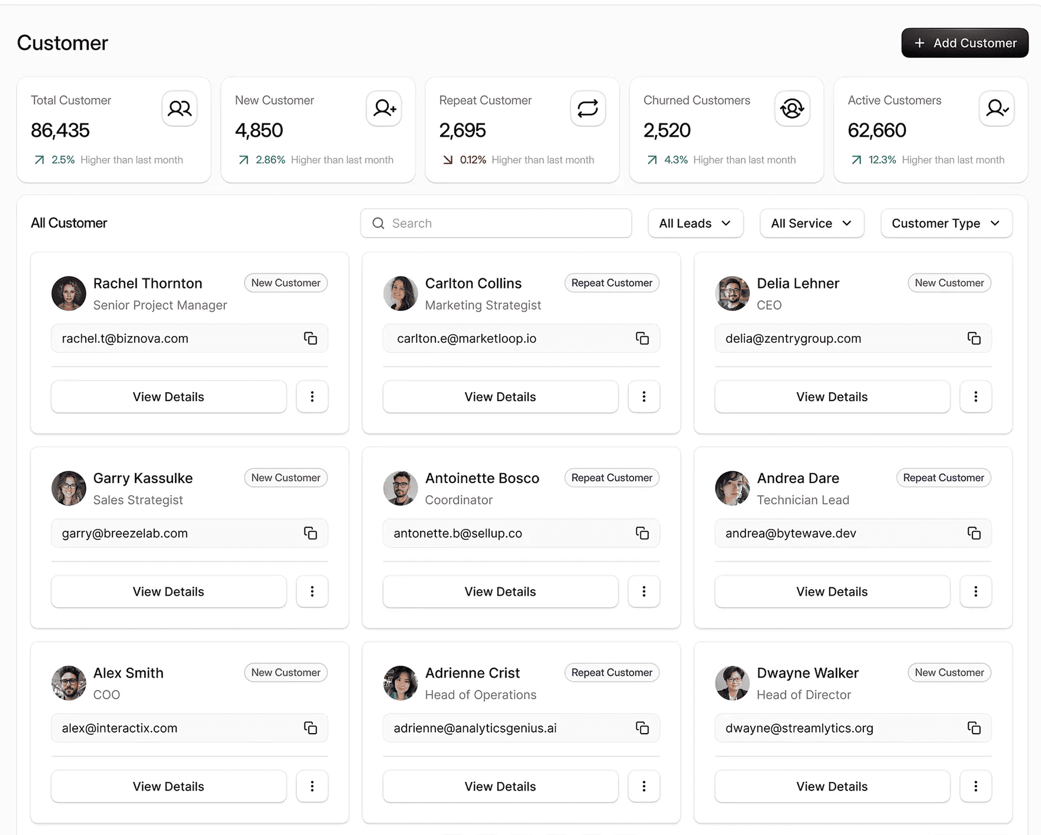Click Total Customer users icon
Screen dimensions: 1041x835
(179, 108)
